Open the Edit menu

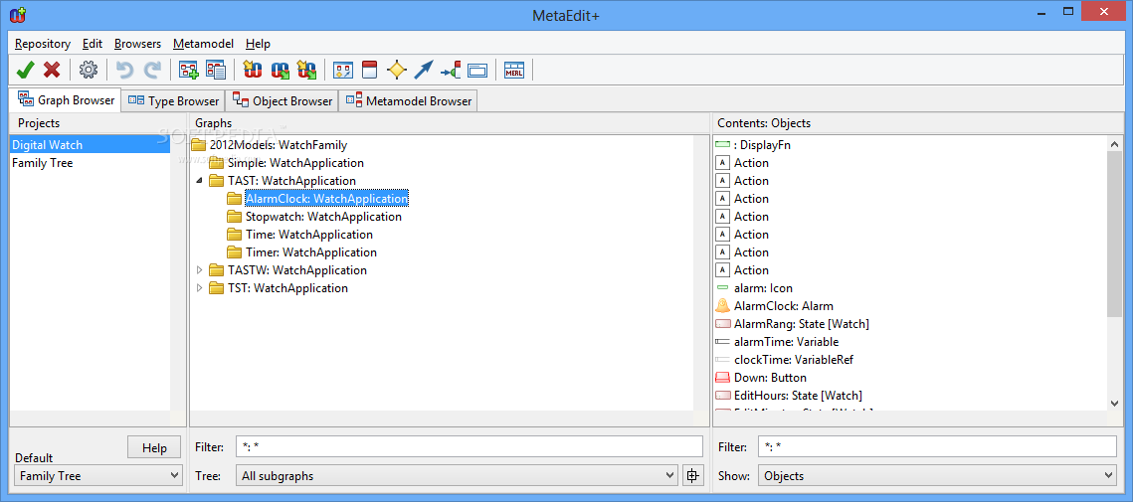click(x=93, y=44)
